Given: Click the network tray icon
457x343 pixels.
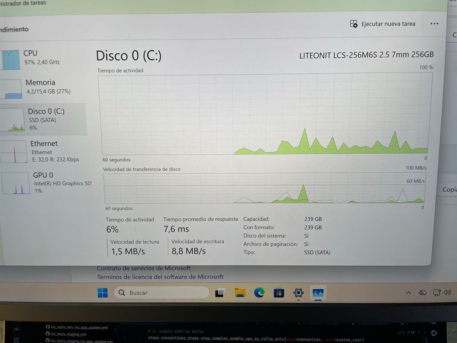Looking at the screenshot, I should click(x=436, y=293).
